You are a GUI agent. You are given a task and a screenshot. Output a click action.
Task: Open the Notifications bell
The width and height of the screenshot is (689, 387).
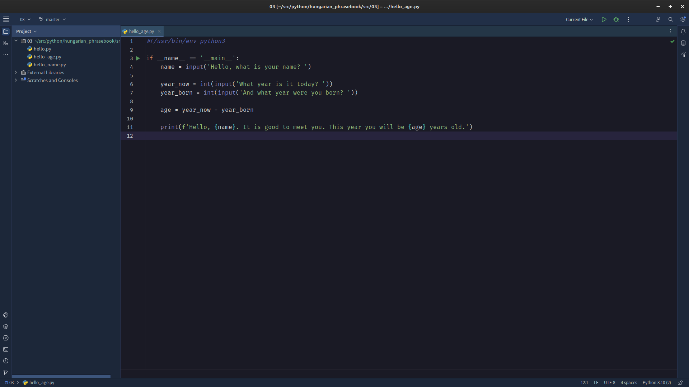coord(683,32)
